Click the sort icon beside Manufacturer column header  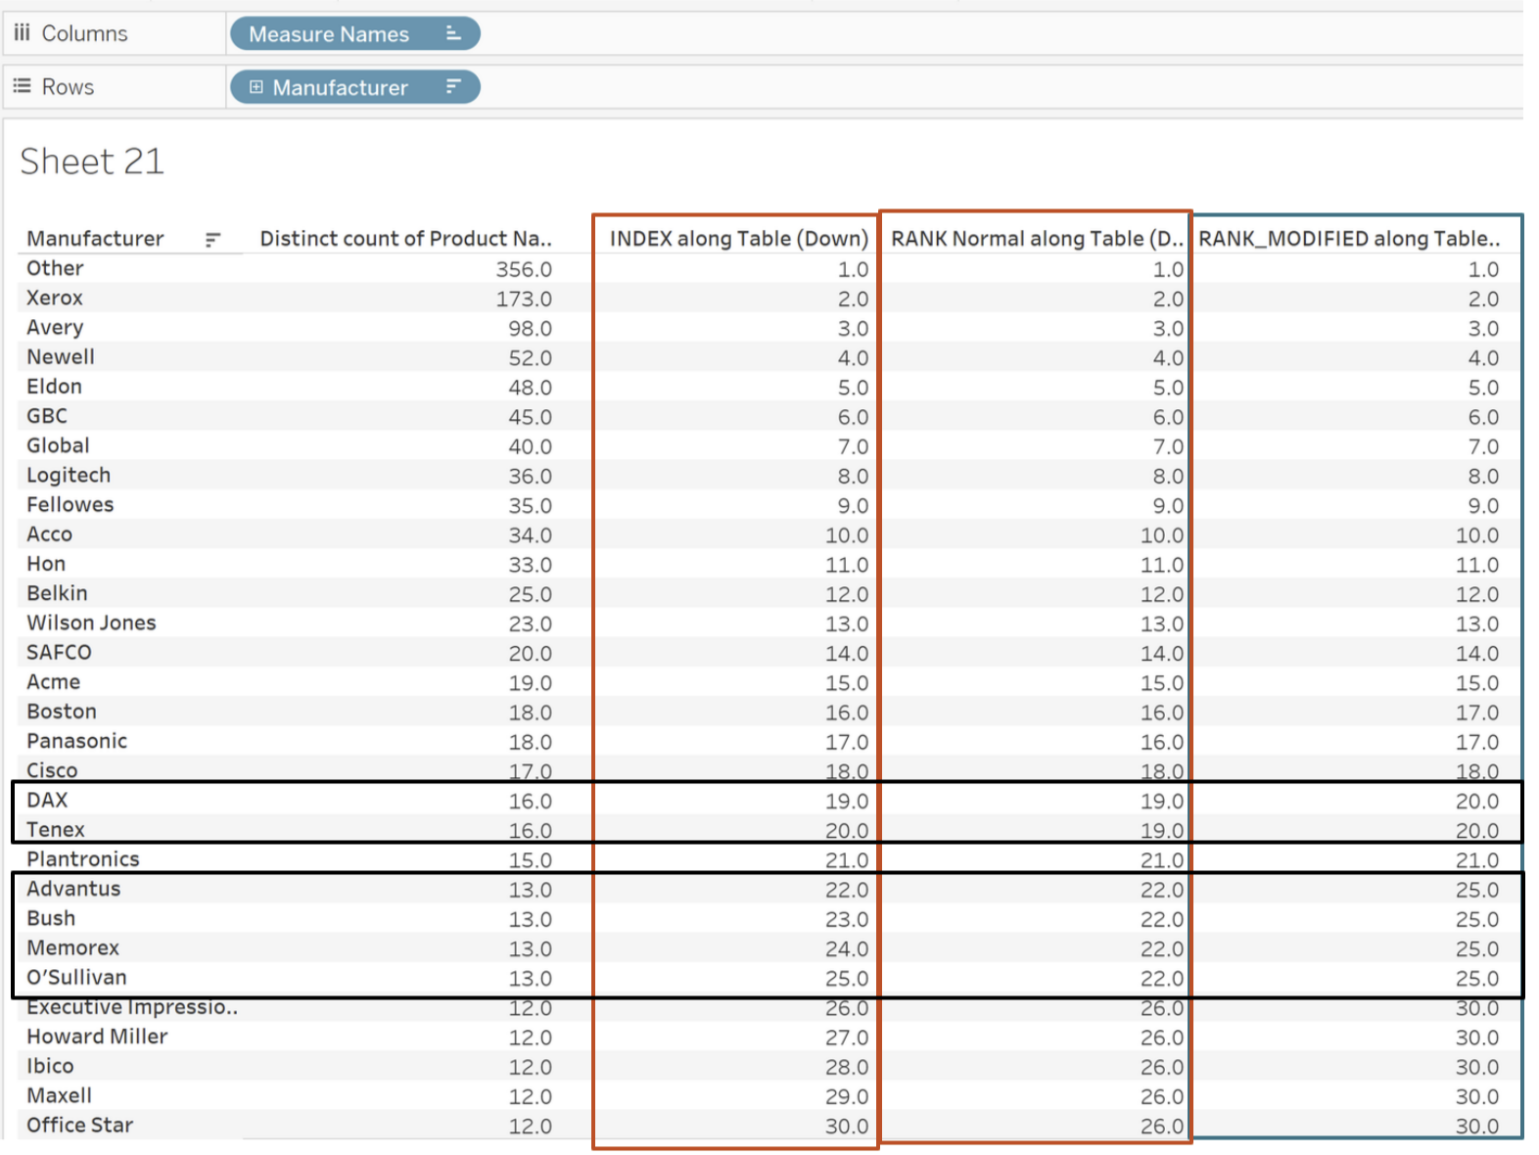click(212, 239)
